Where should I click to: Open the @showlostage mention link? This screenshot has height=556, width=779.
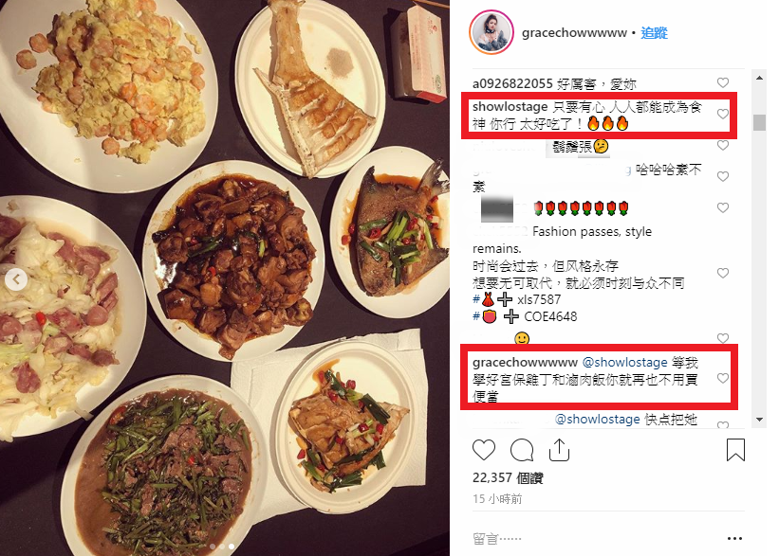pos(624,363)
